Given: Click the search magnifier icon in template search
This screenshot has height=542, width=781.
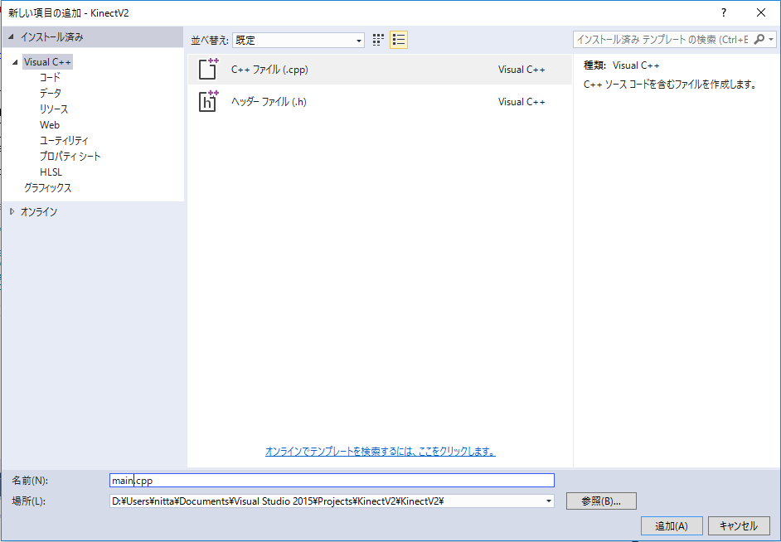Looking at the screenshot, I should (x=760, y=40).
